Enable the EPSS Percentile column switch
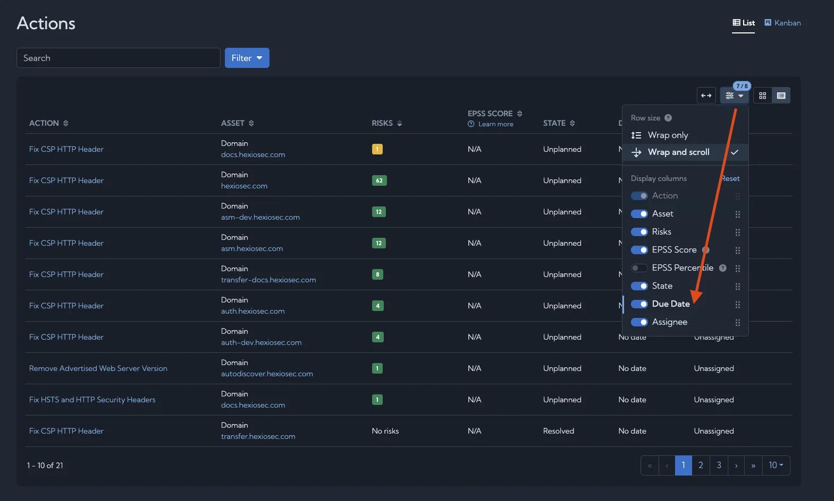The width and height of the screenshot is (834, 501). (x=639, y=268)
